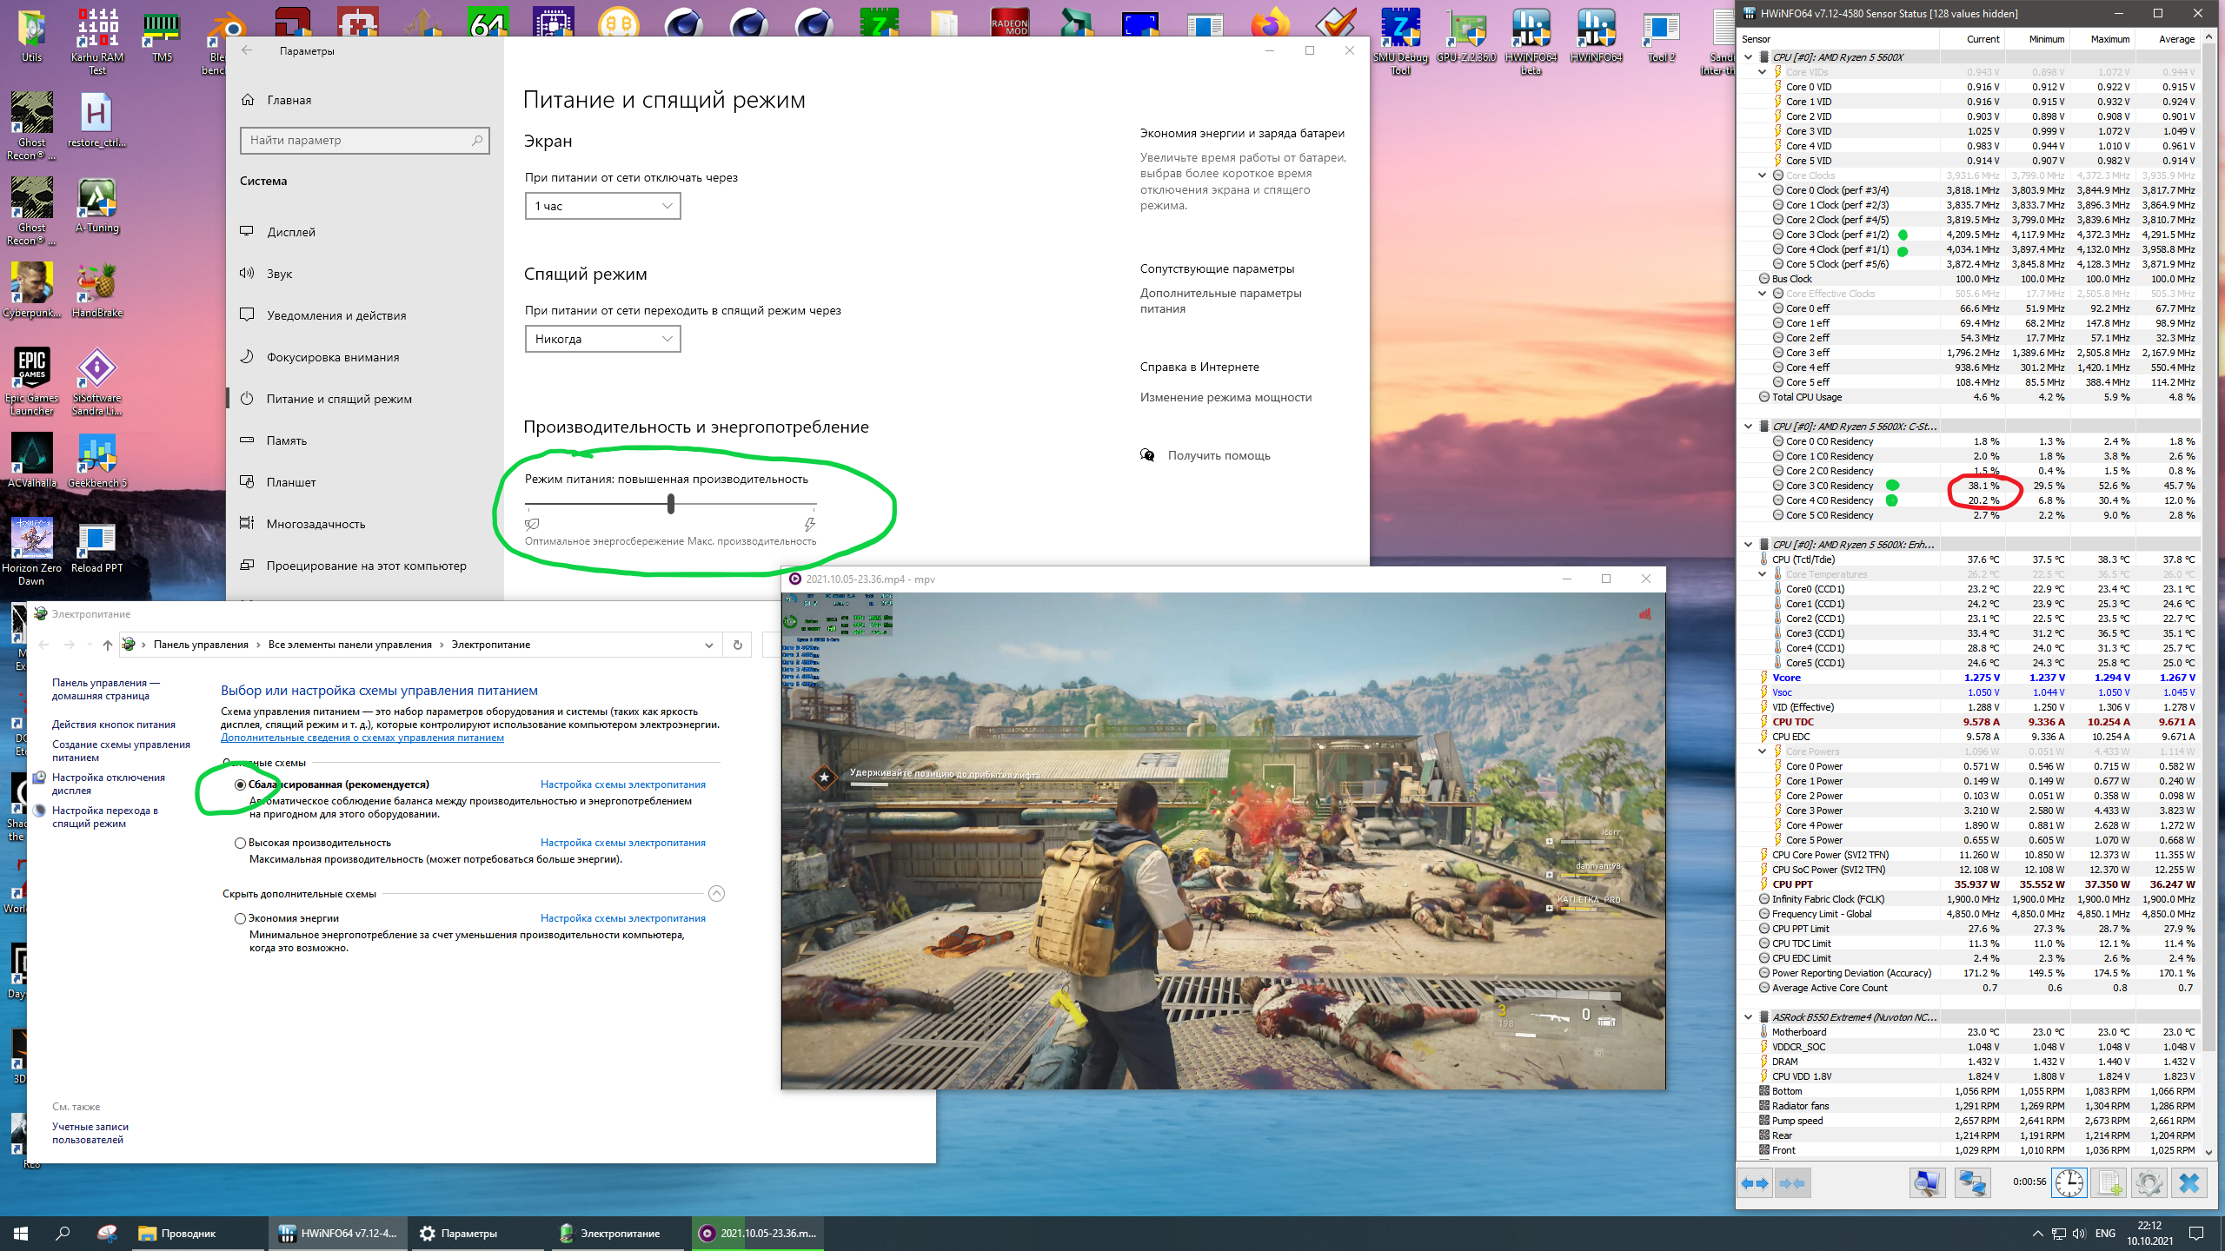Collapse CPU Ryzen 5 5600X C-State section
This screenshot has height=1251, width=2225.
pyautogui.click(x=1749, y=427)
